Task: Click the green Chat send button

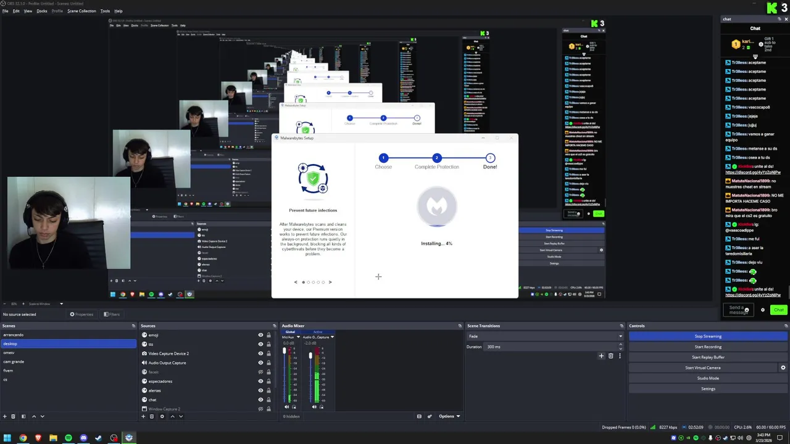Action: (778, 310)
